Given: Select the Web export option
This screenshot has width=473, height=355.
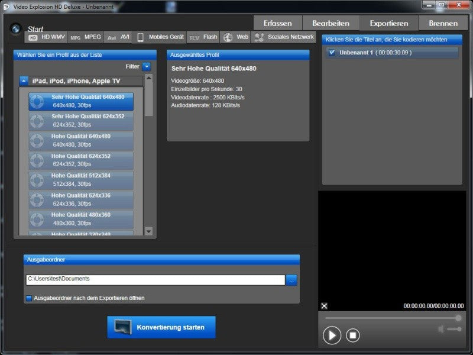Looking at the screenshot, I should [x=235, y=37].
